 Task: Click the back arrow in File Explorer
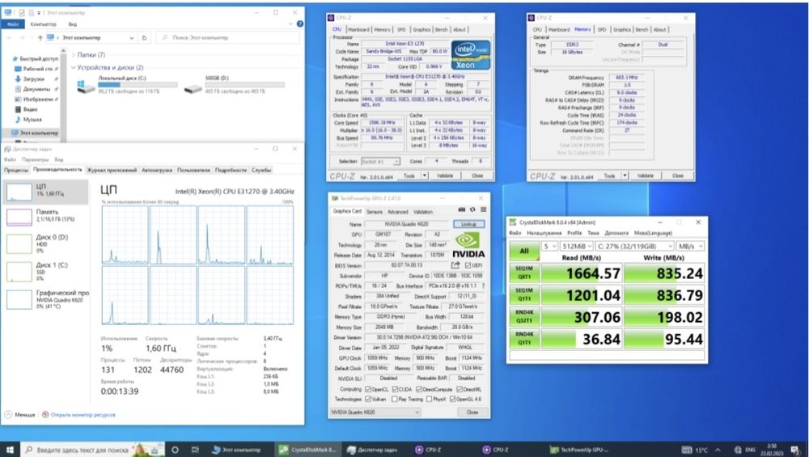(10, 38)
